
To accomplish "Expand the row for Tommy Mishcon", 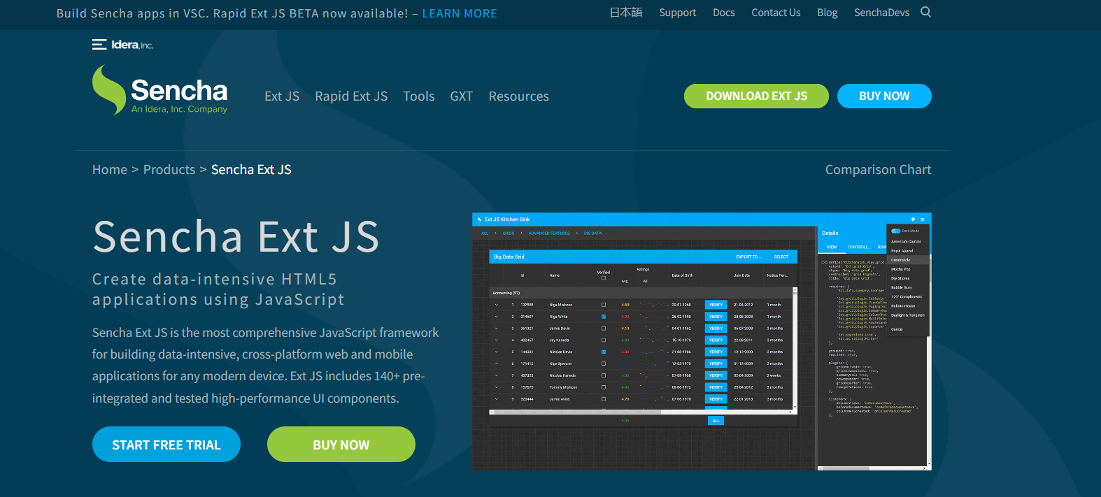I will 497,387.
